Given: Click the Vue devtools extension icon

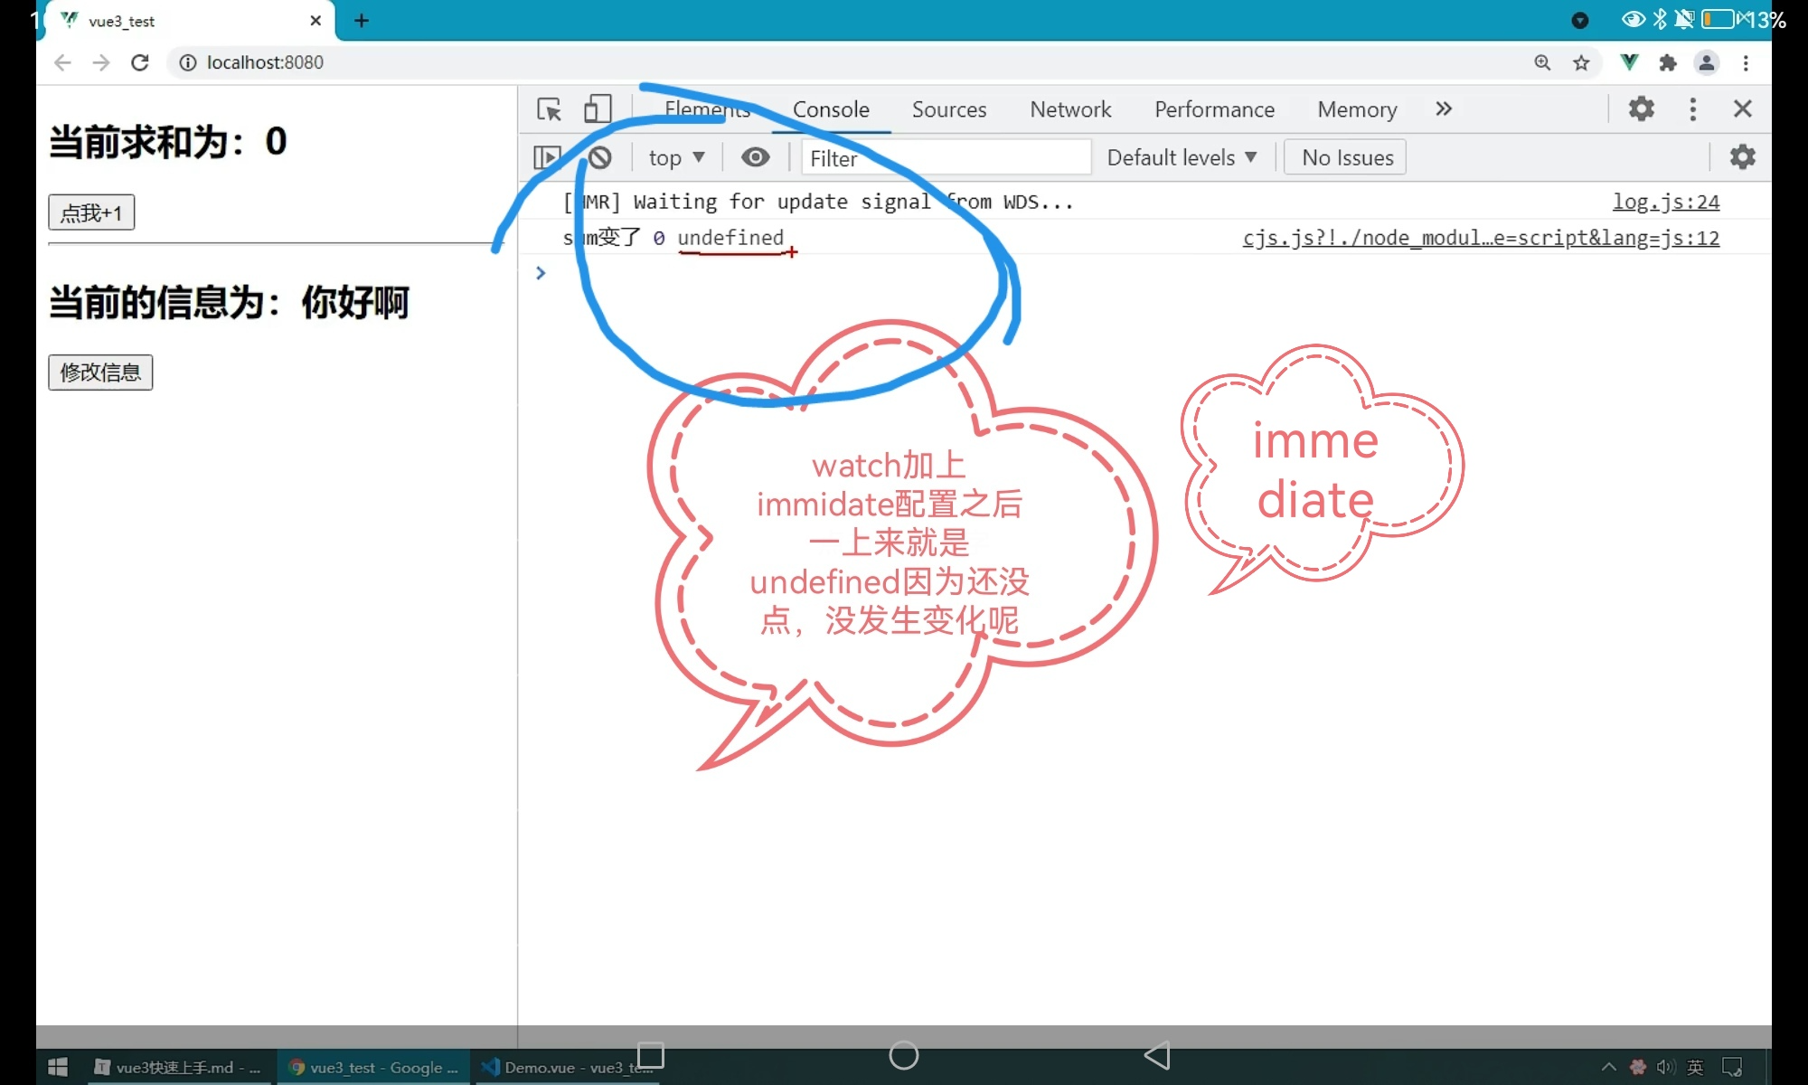Looking at the screenshot, I should (1629, 62).
